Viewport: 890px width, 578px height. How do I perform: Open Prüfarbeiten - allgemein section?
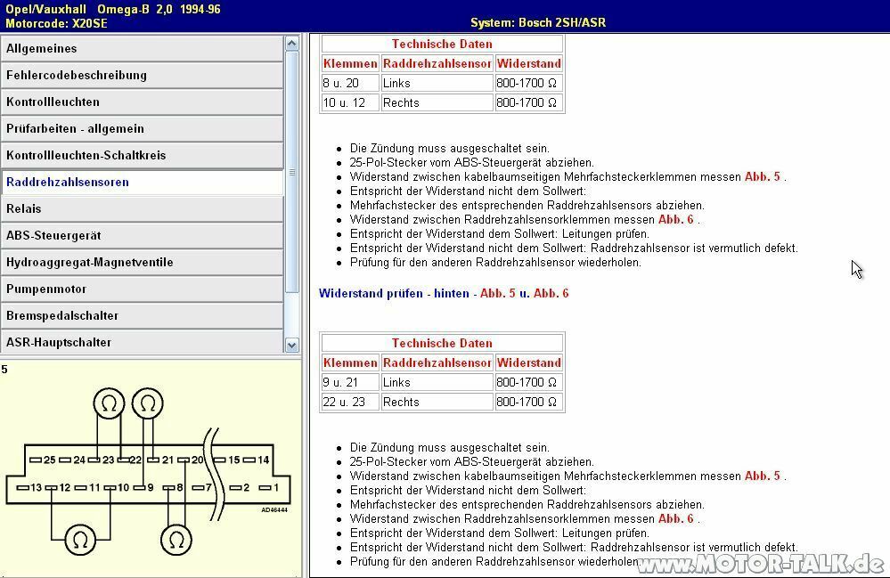pyautogui.click(x=142, y=129)
